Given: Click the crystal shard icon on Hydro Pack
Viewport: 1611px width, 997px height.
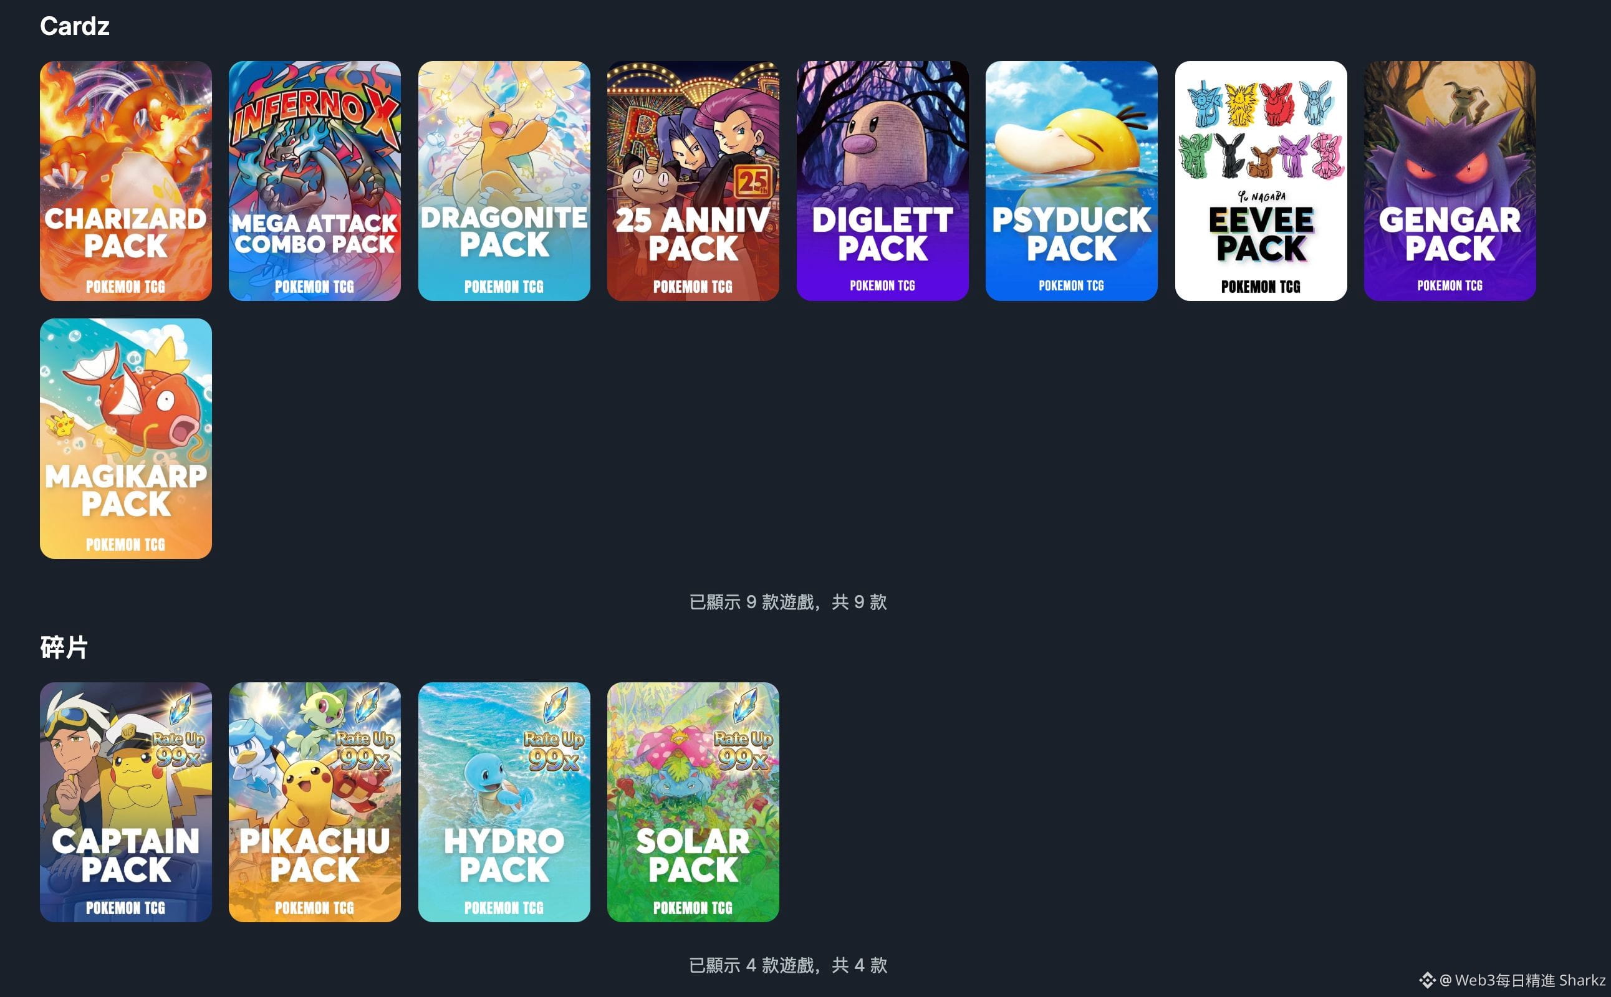Looking at the screenshot, I should (x=555, y=705).
